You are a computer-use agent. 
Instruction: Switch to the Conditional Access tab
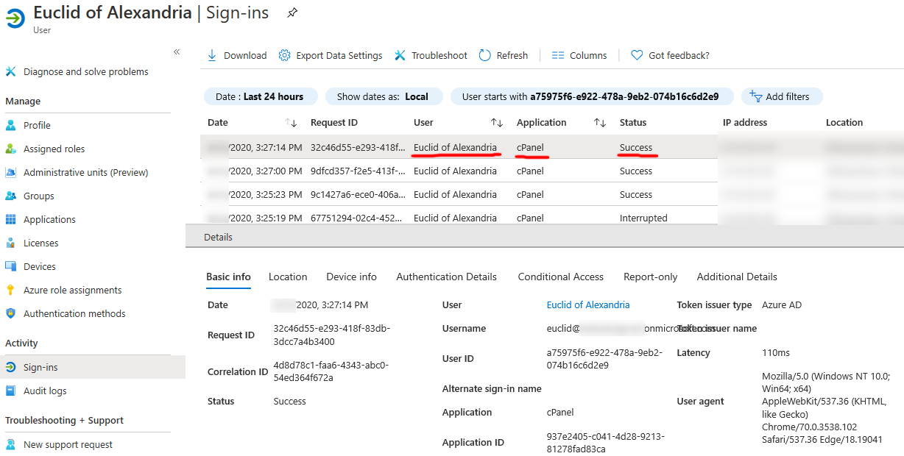[560, 277]
